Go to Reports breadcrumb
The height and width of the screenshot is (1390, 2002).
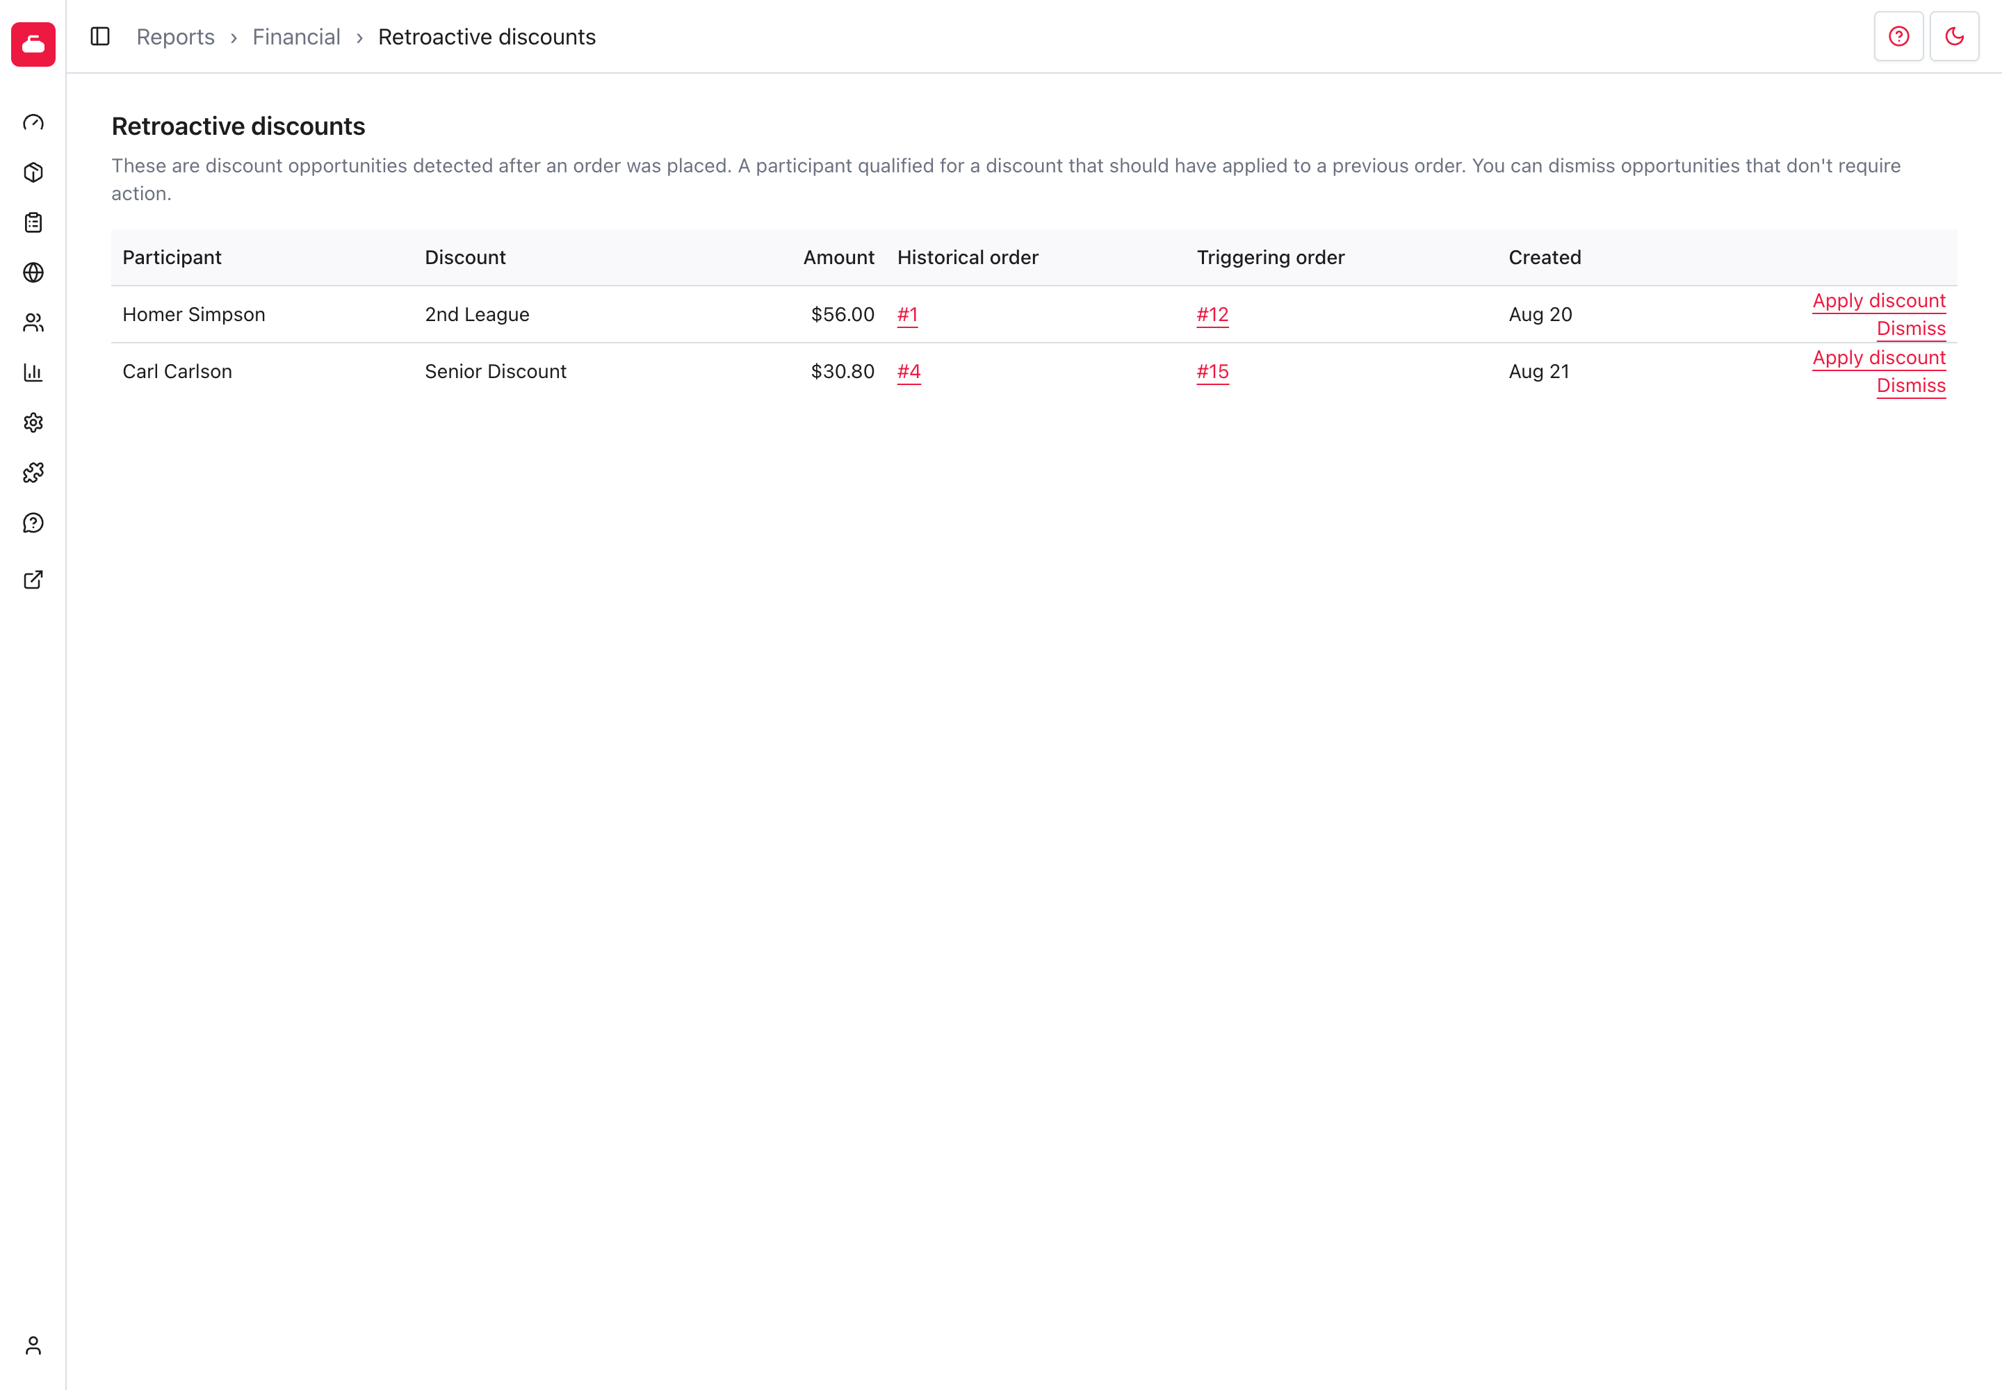tap(176, 37)
